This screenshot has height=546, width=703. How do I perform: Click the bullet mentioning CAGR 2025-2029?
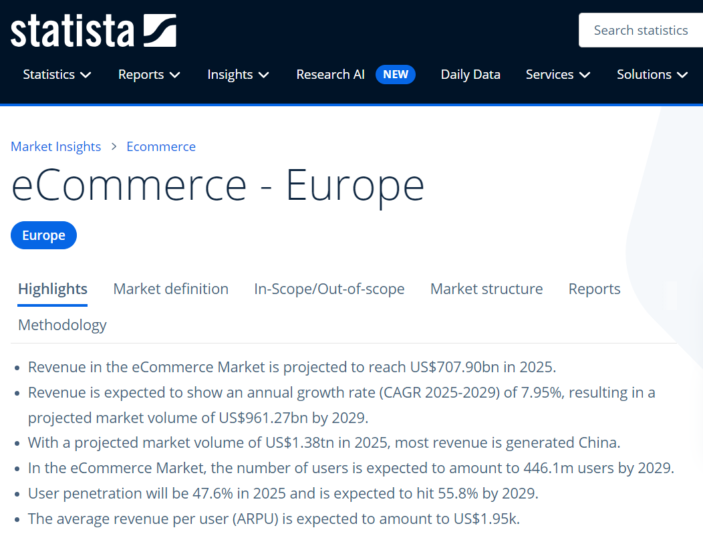(x=341, y=405)
